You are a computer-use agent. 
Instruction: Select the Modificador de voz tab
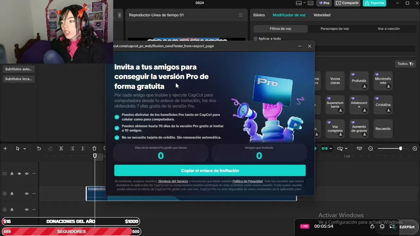pyautogui.click(x=289, y=15)
